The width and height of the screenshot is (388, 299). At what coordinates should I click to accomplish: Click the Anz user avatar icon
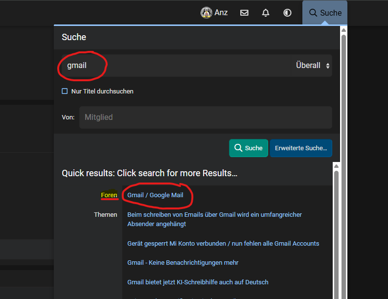click(206, 13)
